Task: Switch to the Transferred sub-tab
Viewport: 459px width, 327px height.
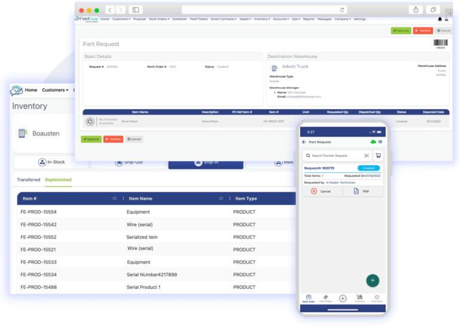Action: click(x=29, y=180)
